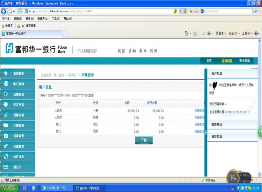262x192 pixels.
Task: Open 理财交易 chart sidebar item
Action: point(18,115)
